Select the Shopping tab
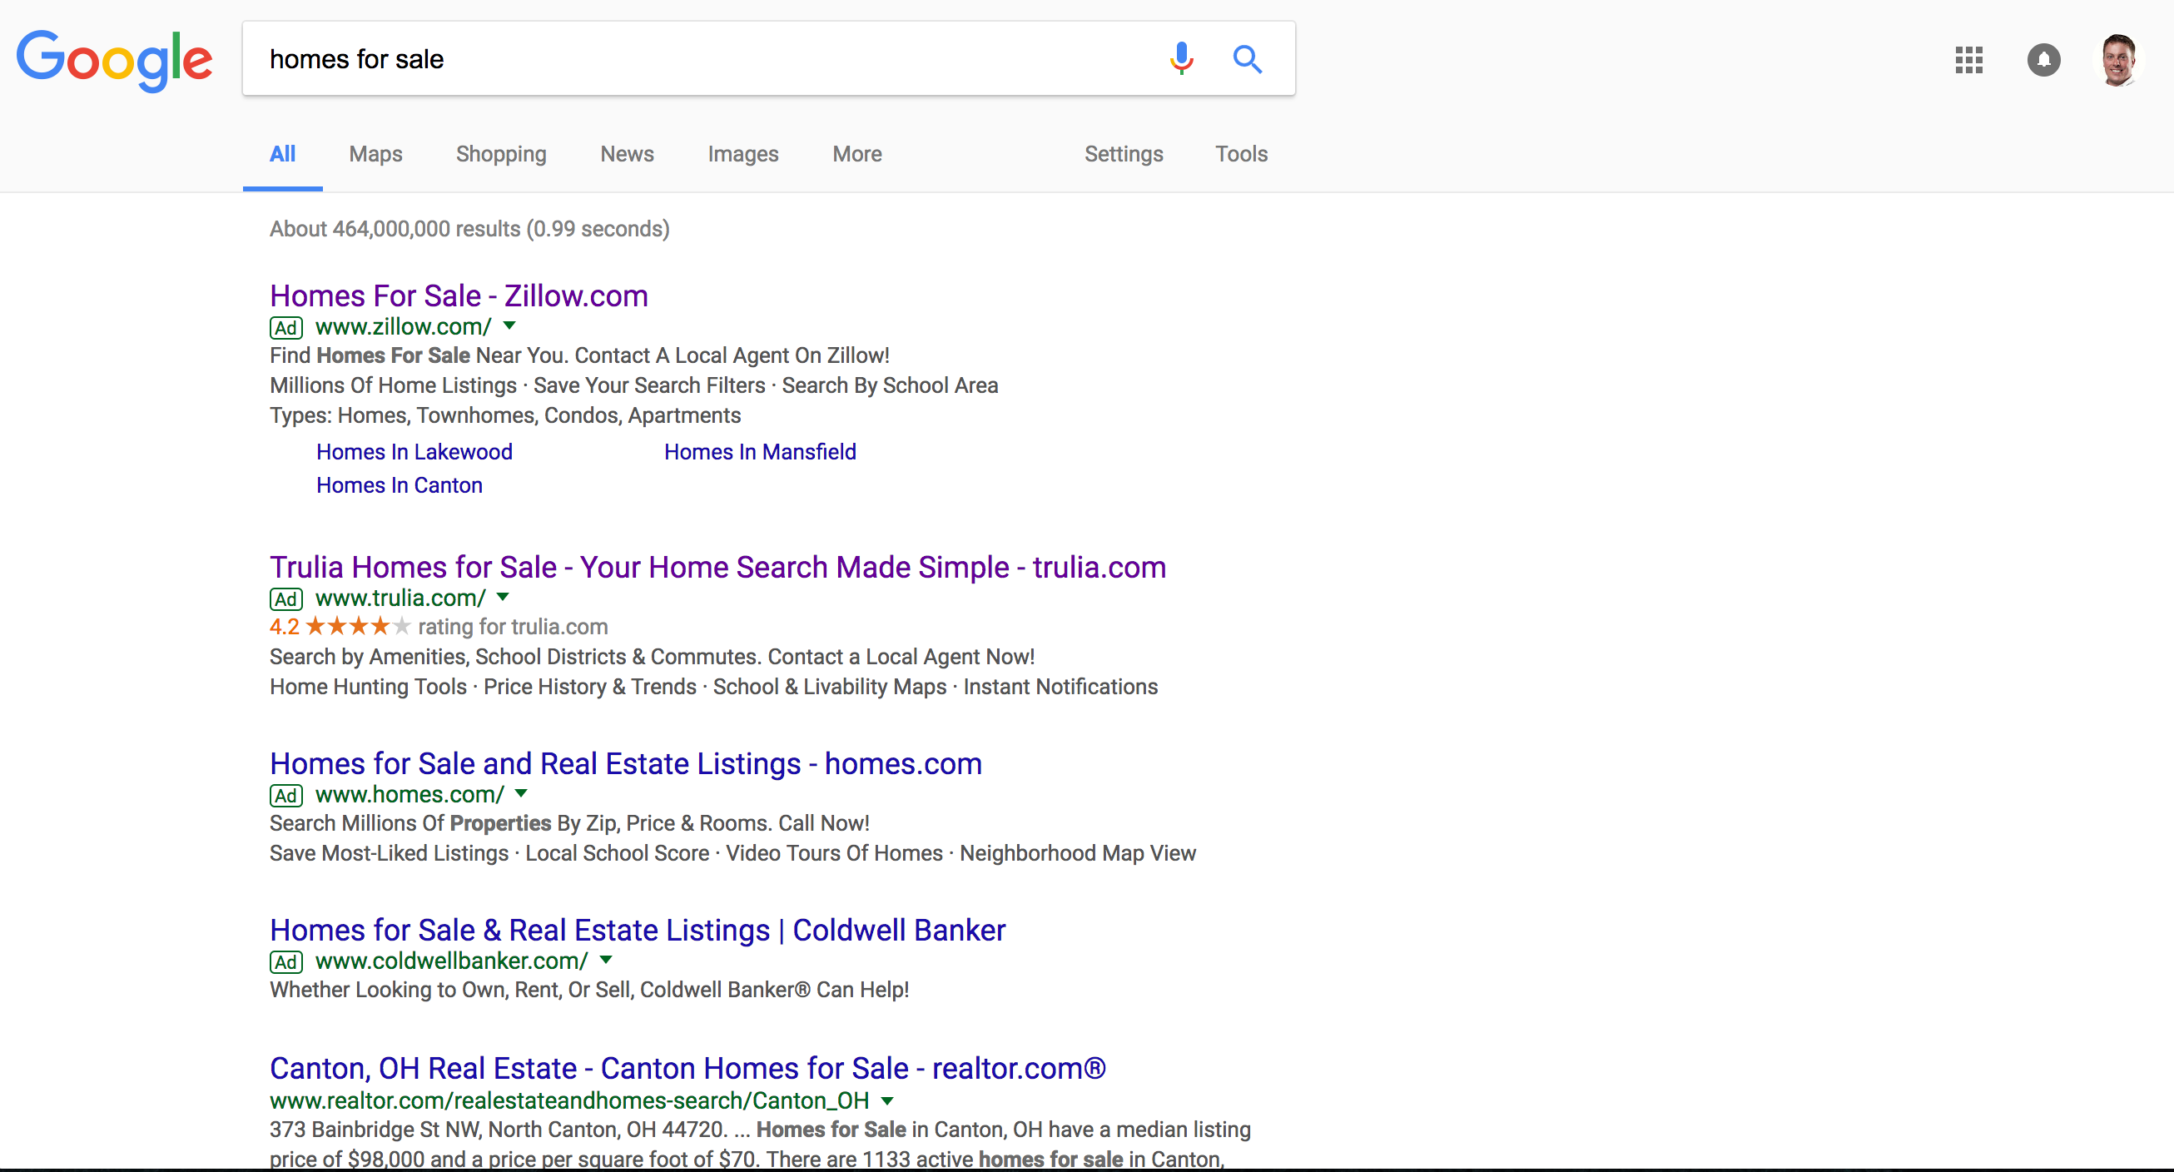Viewport: 2174px width, 1172px height. point(500,153)
